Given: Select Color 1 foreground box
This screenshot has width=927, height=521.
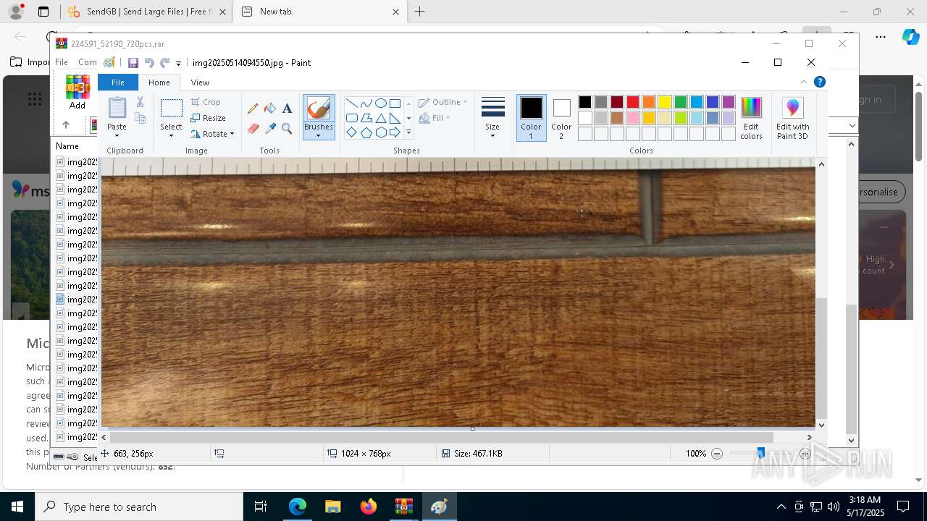Looking at the screenshot, I should 531,118.
